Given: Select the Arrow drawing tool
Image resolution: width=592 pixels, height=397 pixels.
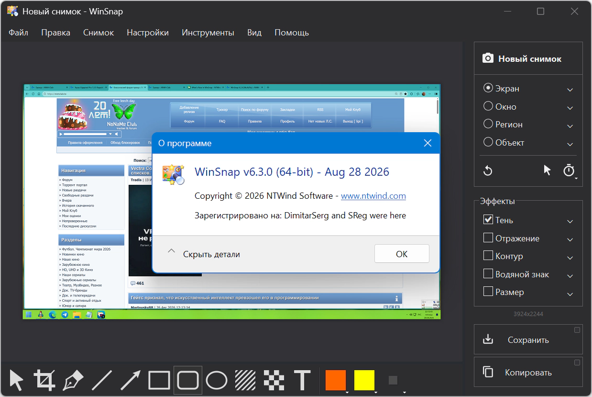Looking at the screenshot, I should tap(130, 380).
